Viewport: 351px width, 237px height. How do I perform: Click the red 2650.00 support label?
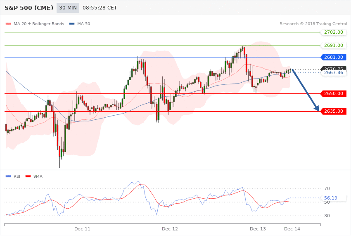pyautogui.click(x=334, y=93)
